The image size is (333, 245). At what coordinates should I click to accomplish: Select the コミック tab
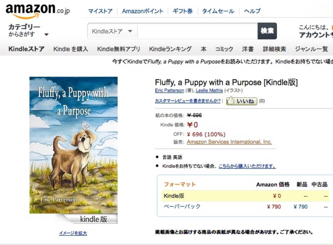224,49
